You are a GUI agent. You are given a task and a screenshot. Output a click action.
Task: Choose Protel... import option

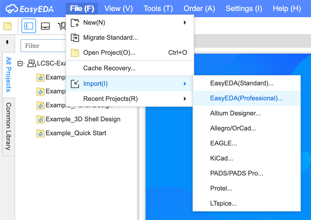(247, 188)
